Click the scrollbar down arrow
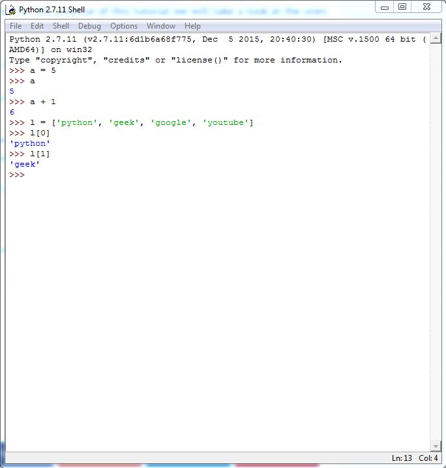 [x=436, y=447]
